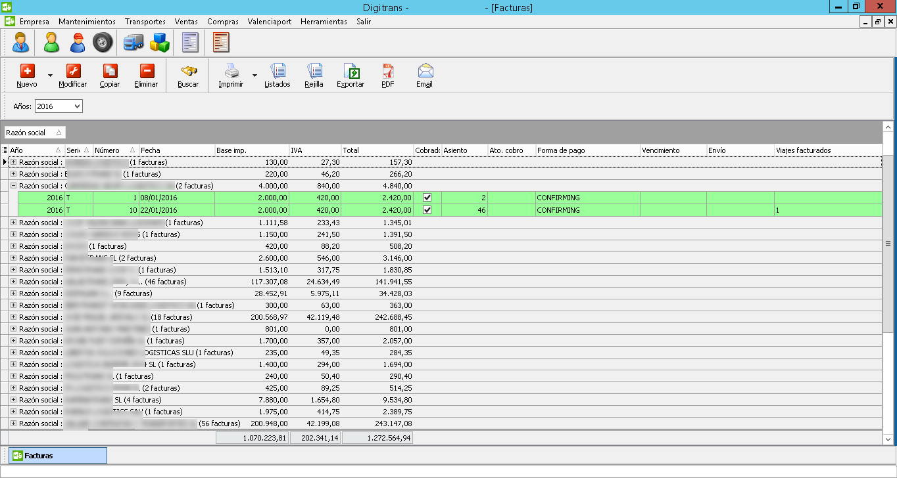Screen dimensions: 897x478
Task: Expand the group totaling 9.534,80
Action: (13, 400)
